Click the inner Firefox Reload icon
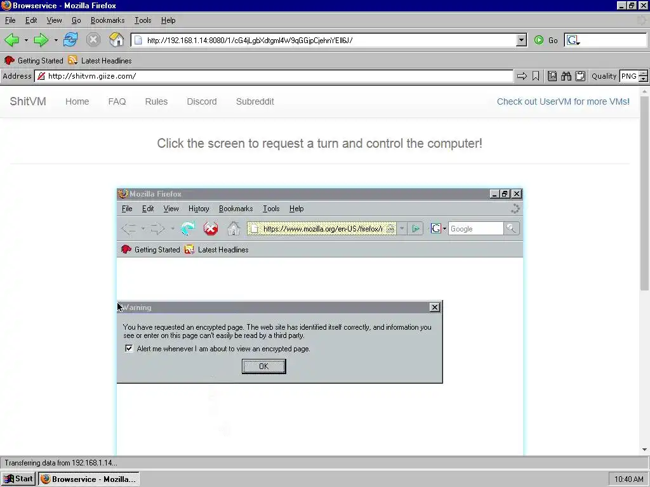Screen dimensions: 650x487 point(188,228)
